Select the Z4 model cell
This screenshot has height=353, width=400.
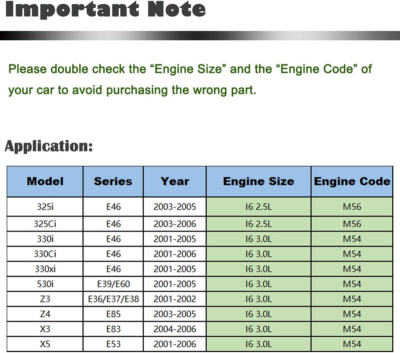(45, 314)
